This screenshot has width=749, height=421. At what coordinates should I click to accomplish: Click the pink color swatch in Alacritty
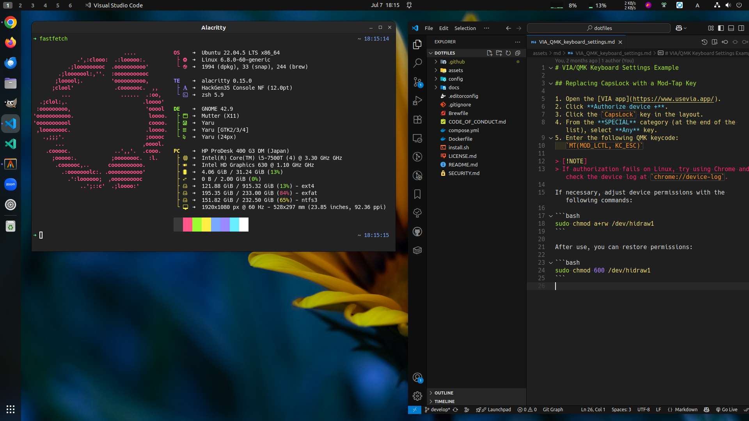(187, 225)
